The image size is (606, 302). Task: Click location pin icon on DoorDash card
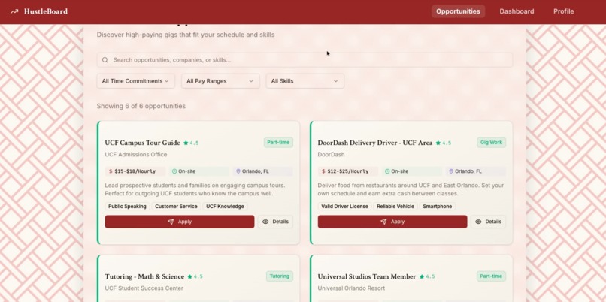pyautogui.click(x=451, y=171)
